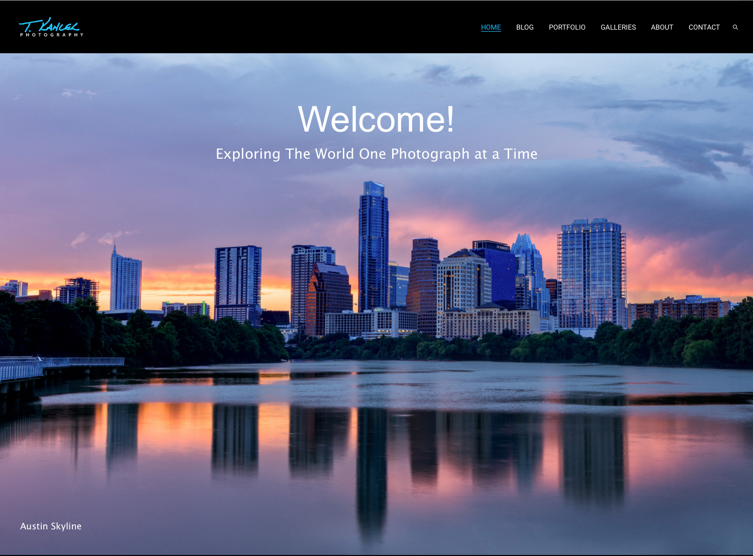The image size is (753, 556).
Task: Go to the HOME page
Action: pyautogui.click(x=491, y=27)
